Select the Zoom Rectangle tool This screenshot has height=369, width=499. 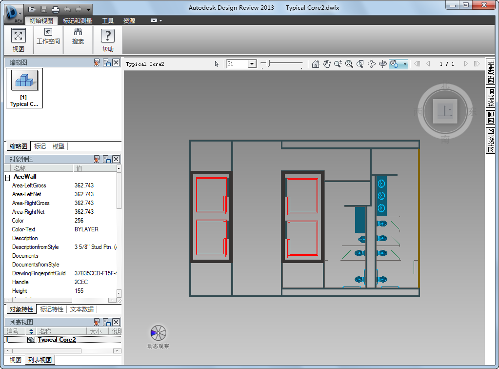[x=360, y=64]
